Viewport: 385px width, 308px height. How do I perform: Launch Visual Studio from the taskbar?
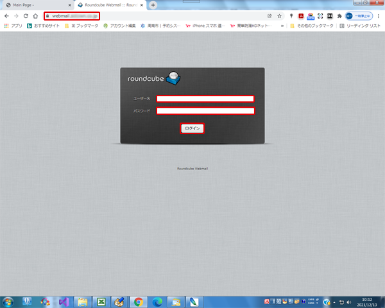pyautogui.click(x=64, y=302)
